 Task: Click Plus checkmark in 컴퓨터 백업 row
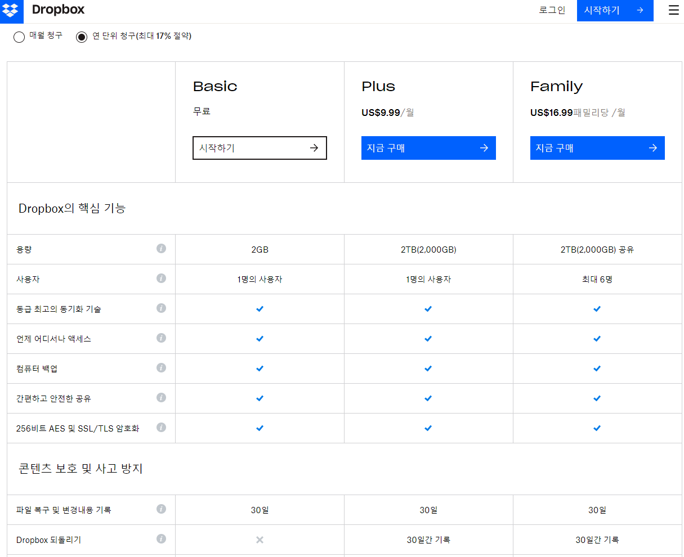tap(428, 369)
